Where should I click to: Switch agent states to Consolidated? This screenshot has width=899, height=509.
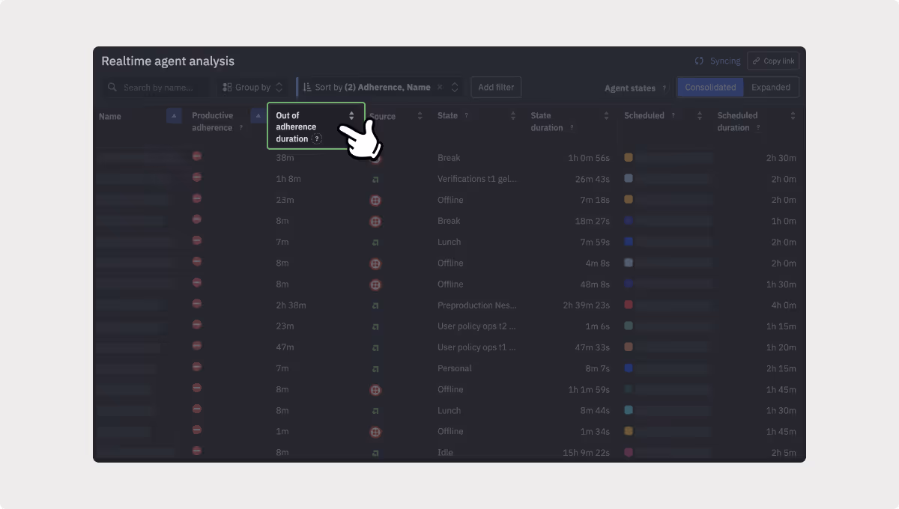point(710,87)
